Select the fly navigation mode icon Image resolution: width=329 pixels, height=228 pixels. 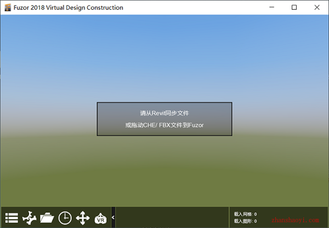coord(30,218)
